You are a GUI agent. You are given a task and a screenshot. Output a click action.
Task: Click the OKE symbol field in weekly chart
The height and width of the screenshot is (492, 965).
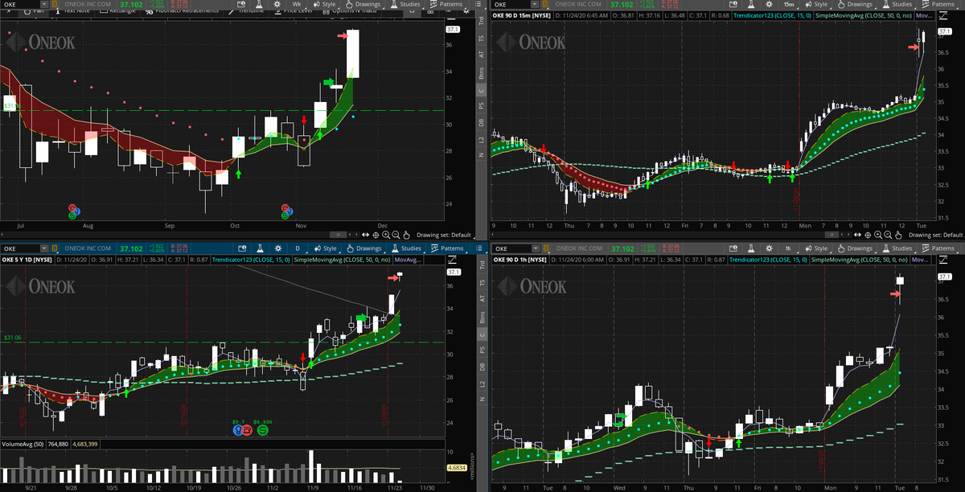[19, 5]
